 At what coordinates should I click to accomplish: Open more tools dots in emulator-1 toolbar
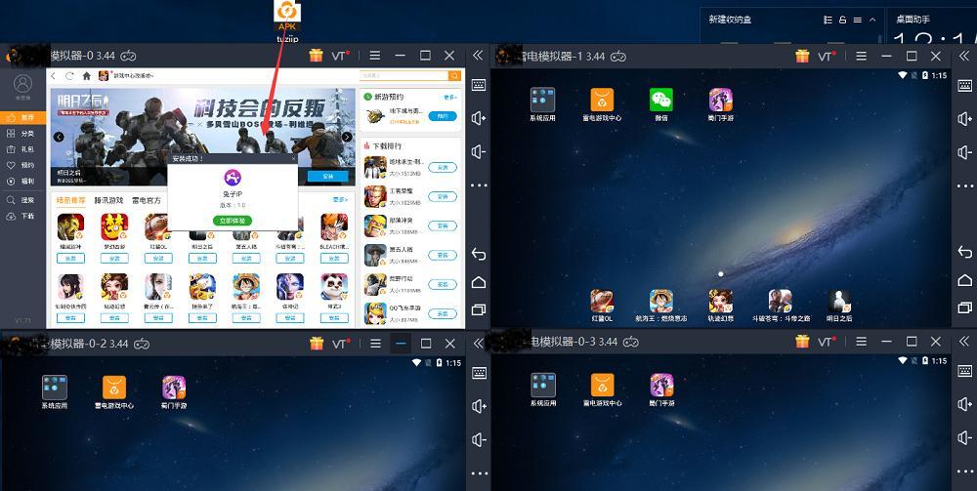tap(965, 185)
